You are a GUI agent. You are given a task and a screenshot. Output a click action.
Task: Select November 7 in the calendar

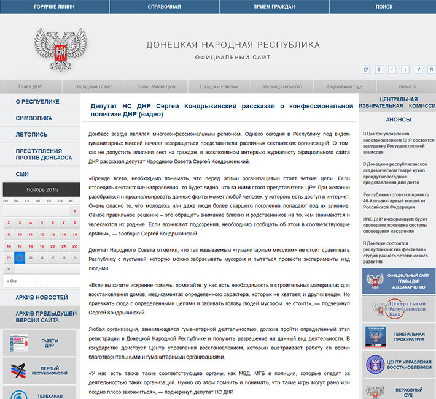(x=64, y=223)
